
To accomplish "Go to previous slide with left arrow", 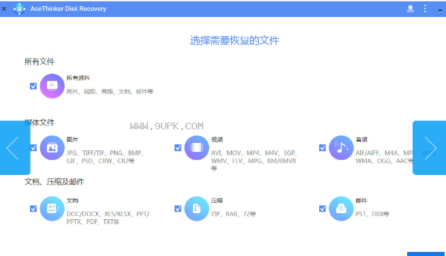I will pos(15,148).
